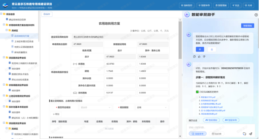The width and height of the screenshot is (259, 139).
Task: Collapse the 土地征收勘测定界坐标 tree node
Action: click(4, 96)
